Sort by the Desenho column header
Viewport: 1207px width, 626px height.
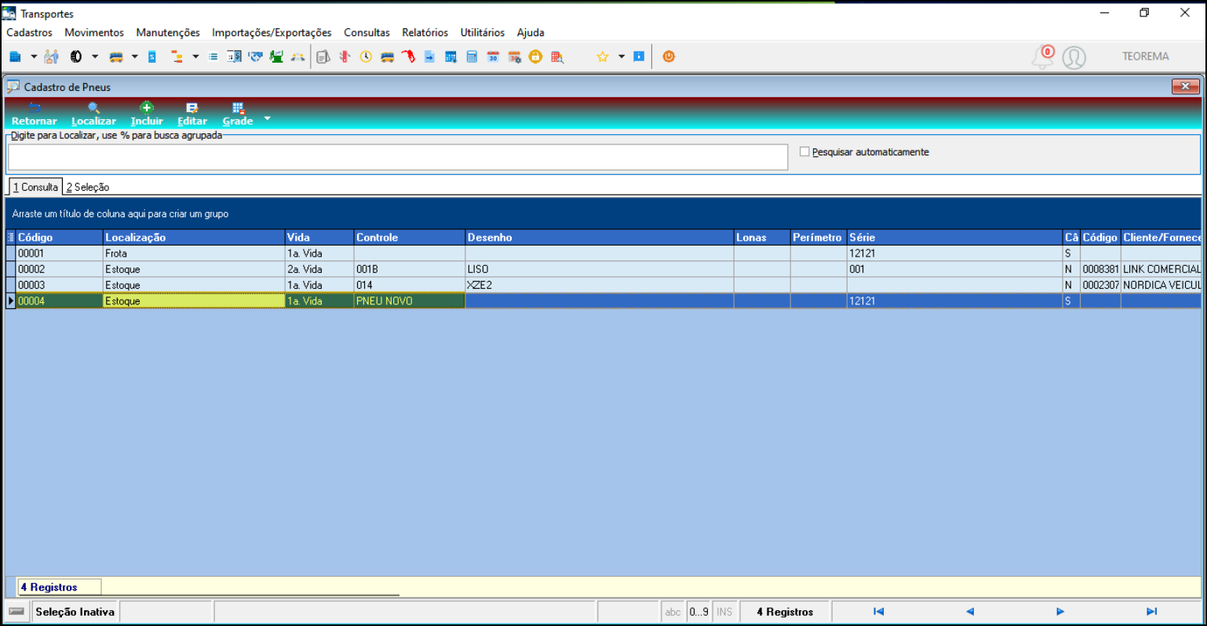pyautogui.click(x=600, y=237)
